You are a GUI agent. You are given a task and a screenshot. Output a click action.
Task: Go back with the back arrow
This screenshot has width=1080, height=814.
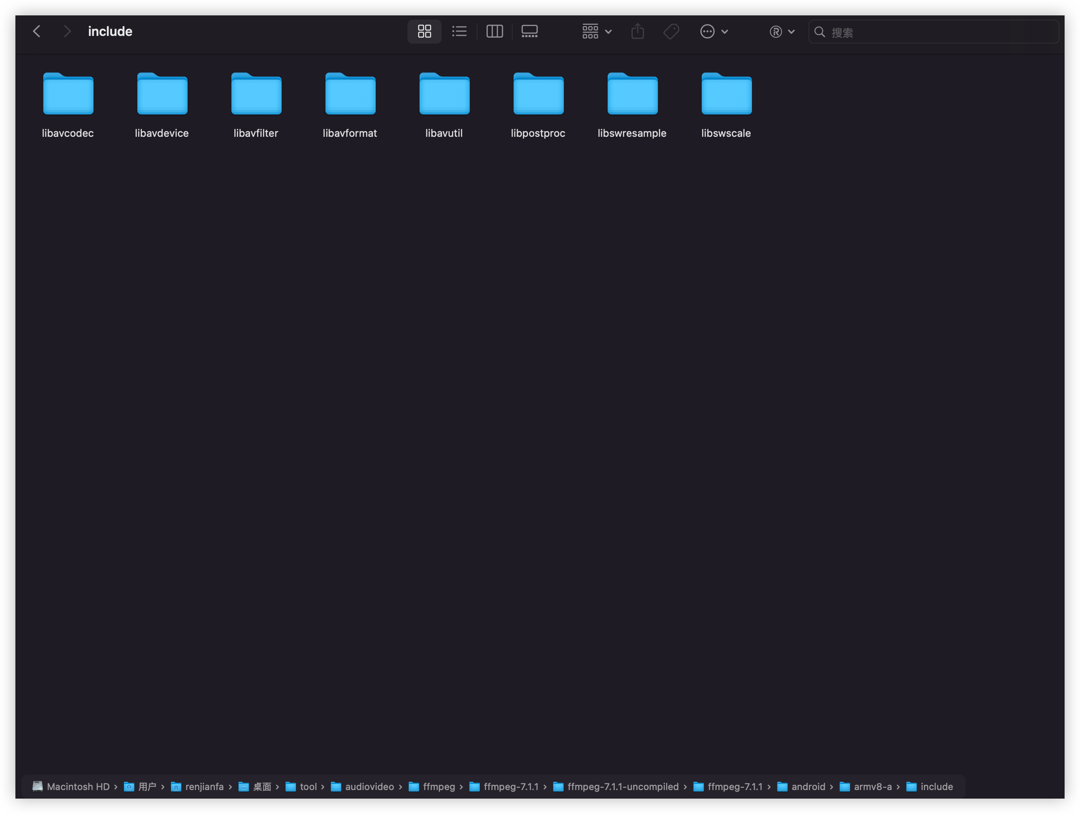coord(37,32)
